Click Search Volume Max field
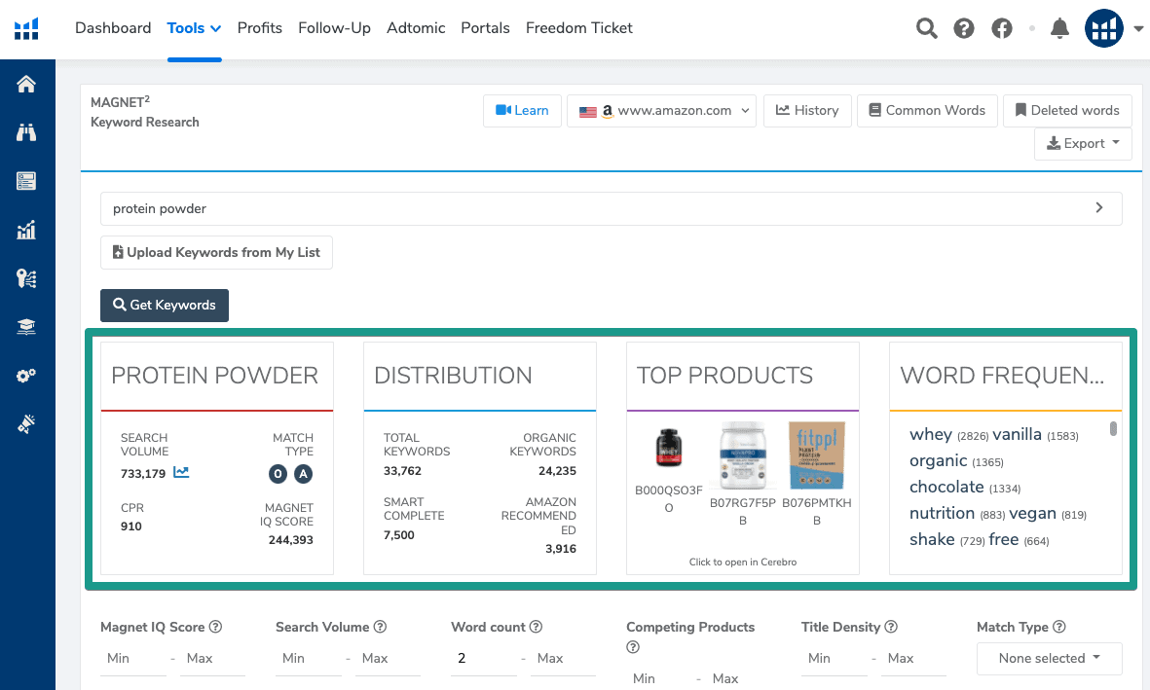 pos(388,659)
